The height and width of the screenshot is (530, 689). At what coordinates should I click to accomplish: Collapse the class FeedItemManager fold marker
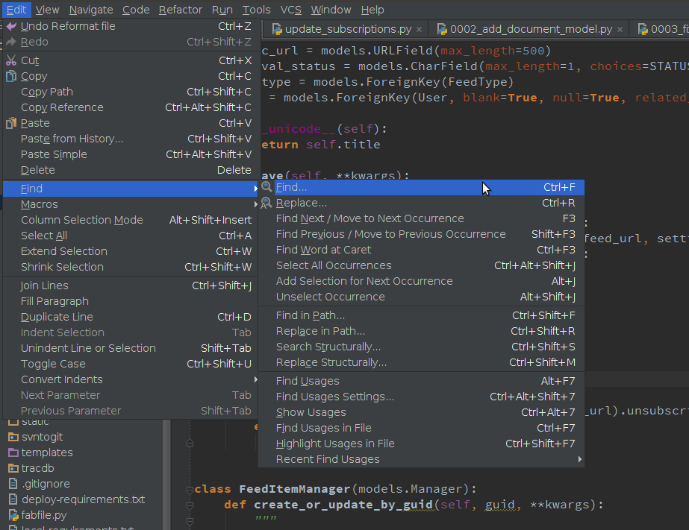[190, 490]
